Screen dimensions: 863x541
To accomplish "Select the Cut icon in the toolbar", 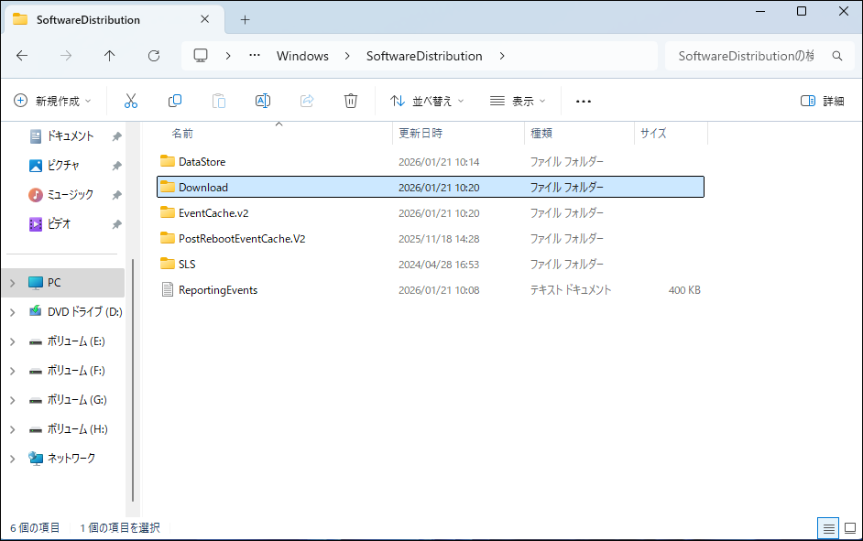I will pos(131,101).
